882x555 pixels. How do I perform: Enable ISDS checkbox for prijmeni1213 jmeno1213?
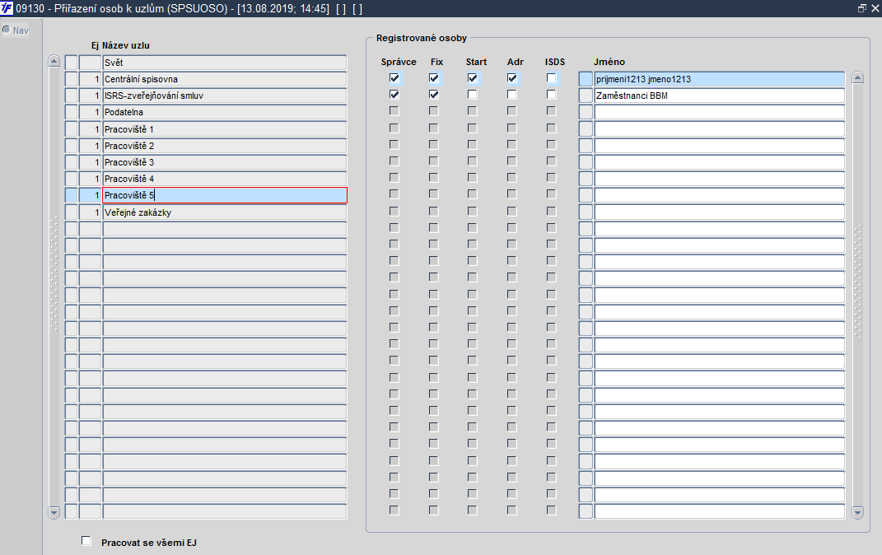tap(551, 78)
